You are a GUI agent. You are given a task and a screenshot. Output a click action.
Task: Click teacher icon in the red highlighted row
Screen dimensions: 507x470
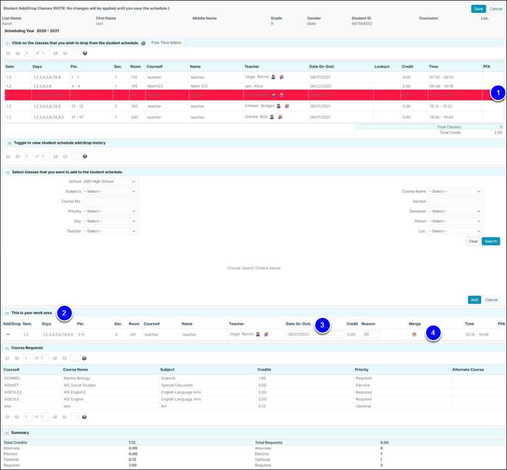point(273,95)
